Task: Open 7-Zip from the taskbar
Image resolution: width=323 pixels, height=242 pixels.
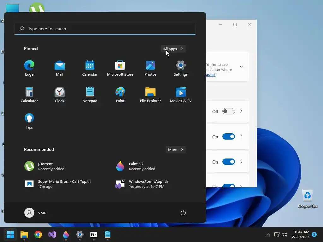Action: pyautogui.click(x=94, y=234)
